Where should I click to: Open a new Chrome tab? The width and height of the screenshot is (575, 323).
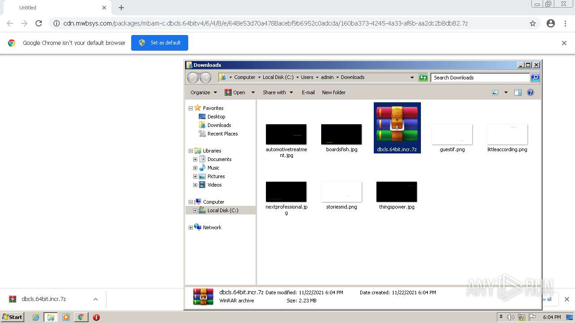[x=121, y=8]
